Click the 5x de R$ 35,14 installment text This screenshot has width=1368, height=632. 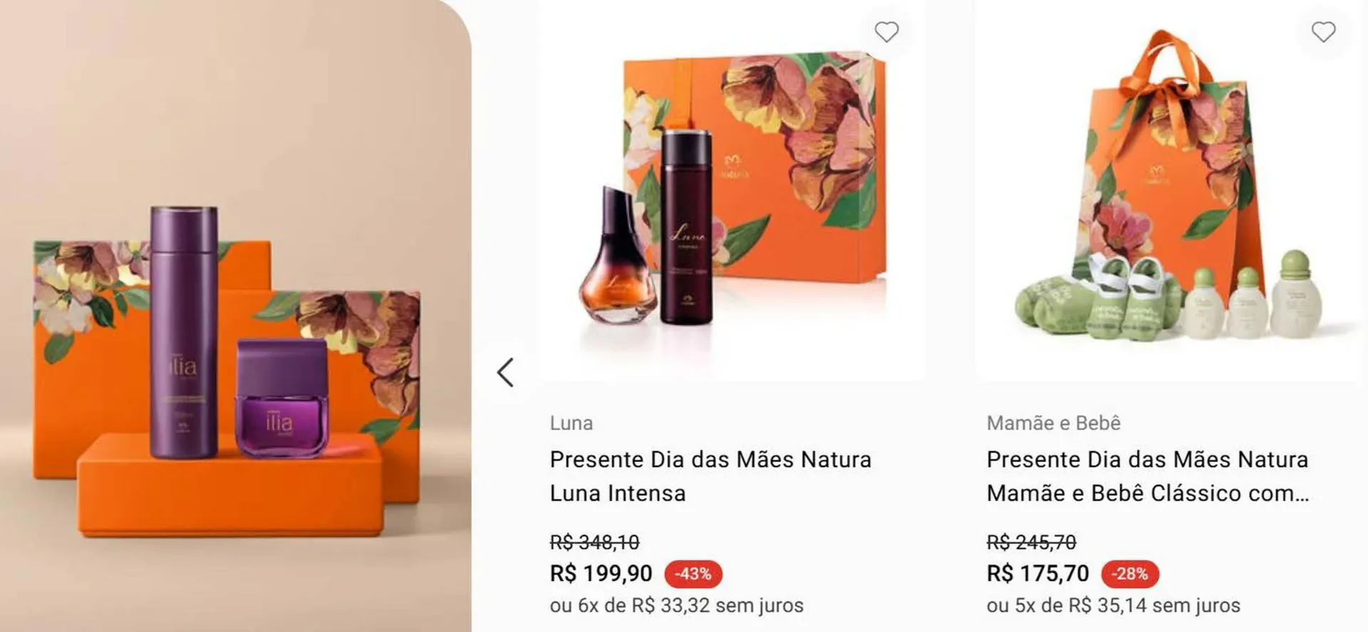click(x=1113, y=606)
